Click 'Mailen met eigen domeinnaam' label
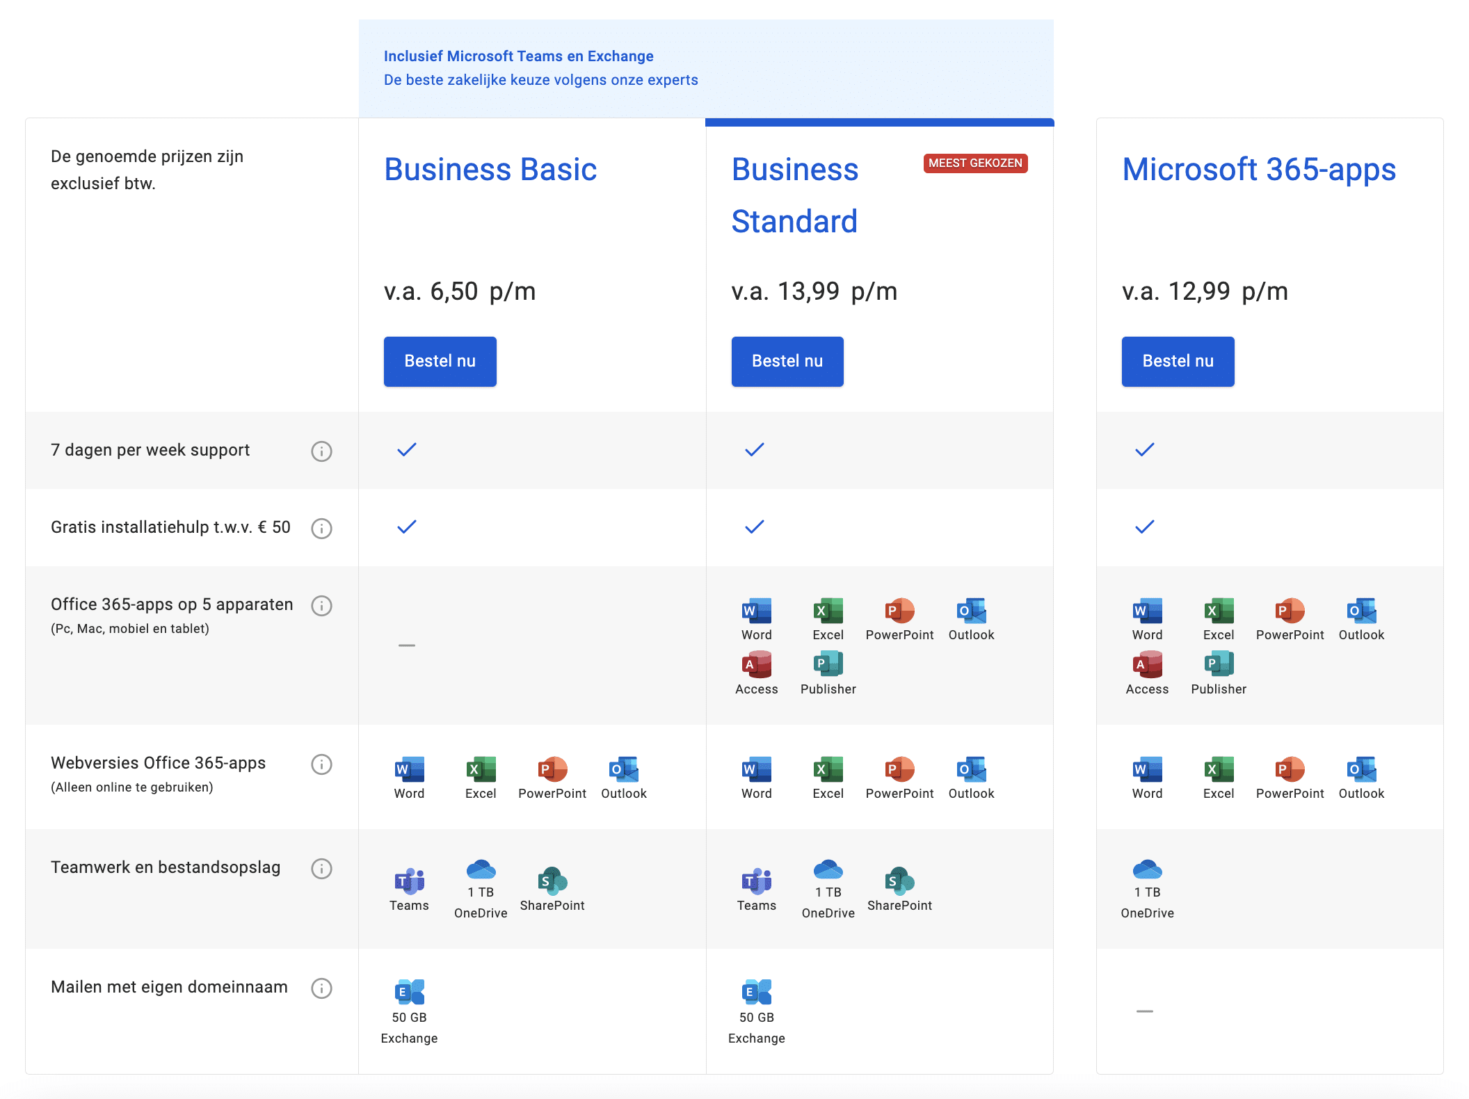1469x1099 pixels. [169, 987]
